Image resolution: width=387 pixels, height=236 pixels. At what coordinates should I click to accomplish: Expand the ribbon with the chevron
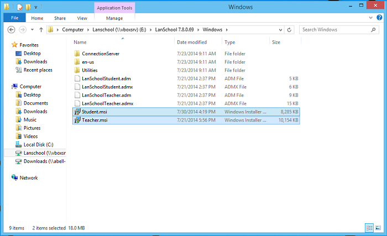pos(371,18)
